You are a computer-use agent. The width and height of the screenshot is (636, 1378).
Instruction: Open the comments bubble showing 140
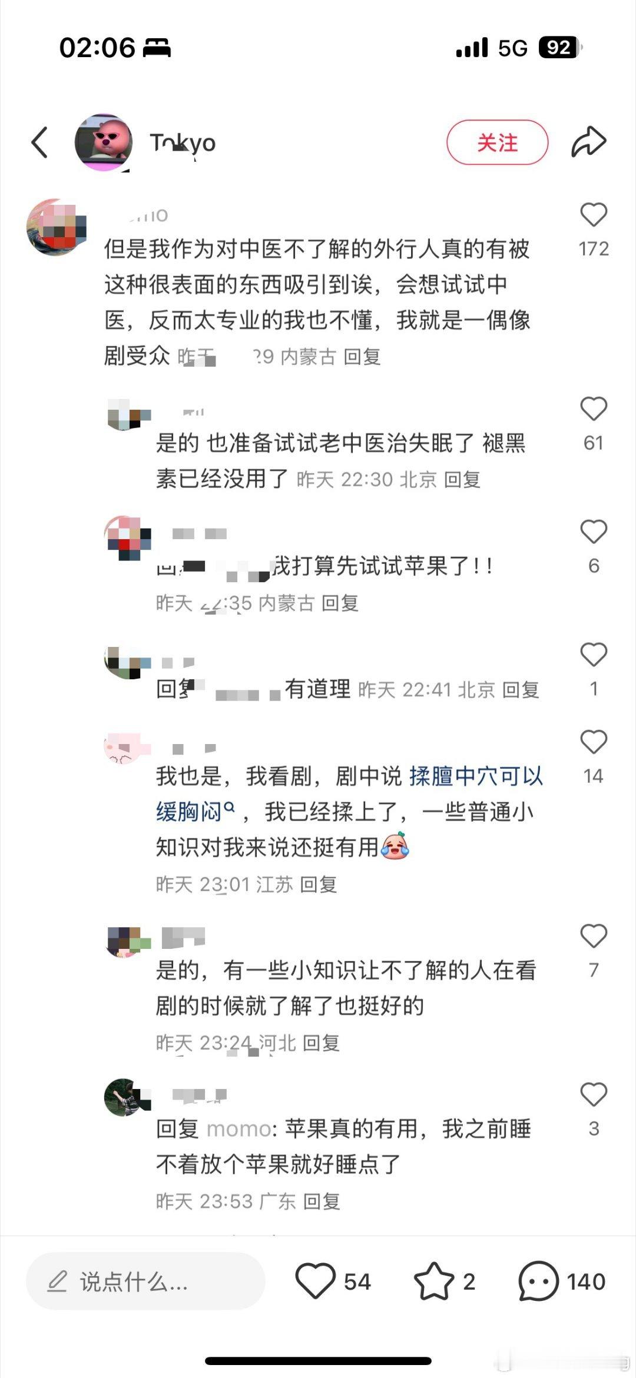pyautogui.click(x=538, y=1281)
